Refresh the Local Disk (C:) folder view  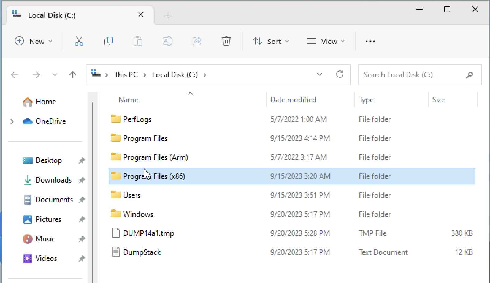tap(339, 74)
